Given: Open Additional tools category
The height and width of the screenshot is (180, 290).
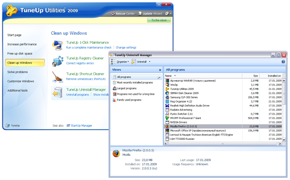Looking at the screenshot, I should [17, 90].
